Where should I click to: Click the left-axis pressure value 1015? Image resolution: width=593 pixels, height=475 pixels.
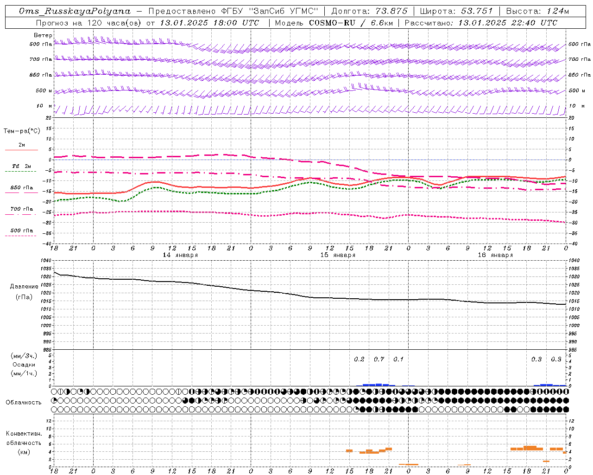pos(47,301)
